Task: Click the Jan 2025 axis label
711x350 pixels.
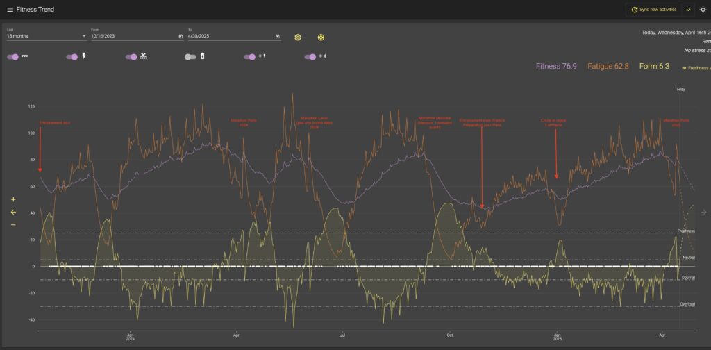Action: pos(558,337)
